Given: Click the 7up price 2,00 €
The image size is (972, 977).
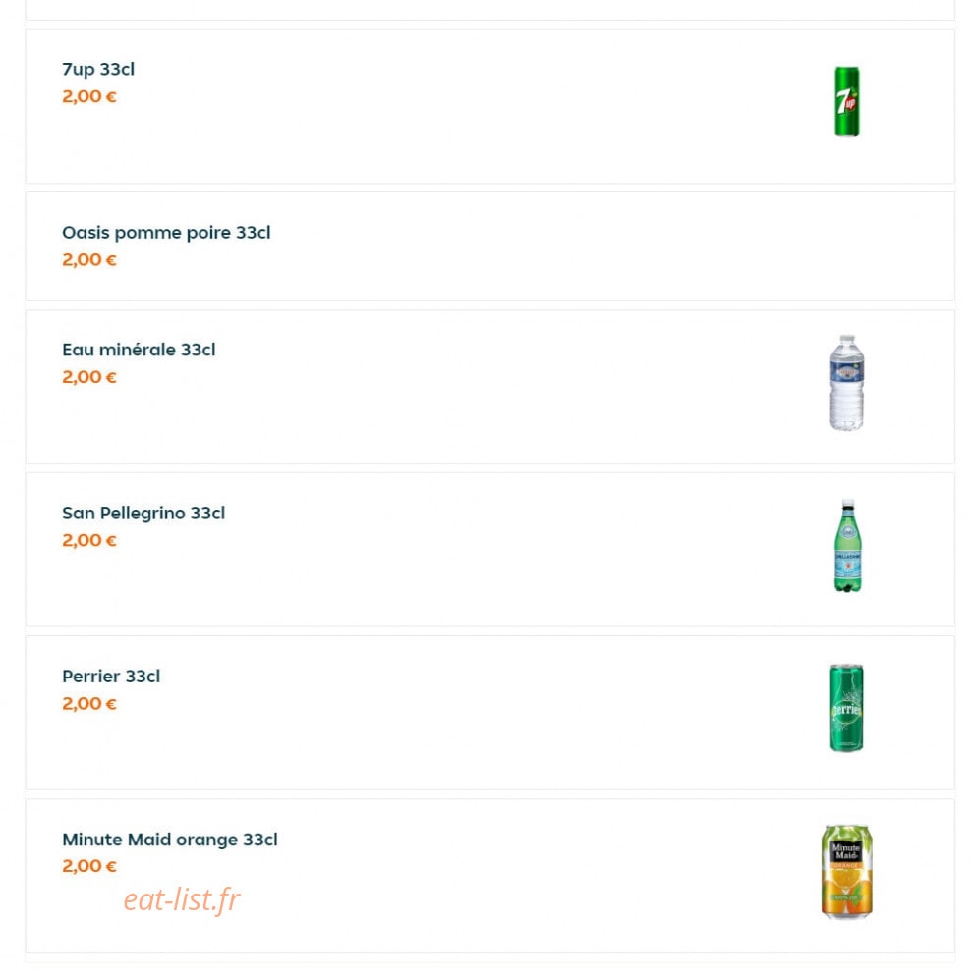Looking at the screenshot, I should [89, 96].
